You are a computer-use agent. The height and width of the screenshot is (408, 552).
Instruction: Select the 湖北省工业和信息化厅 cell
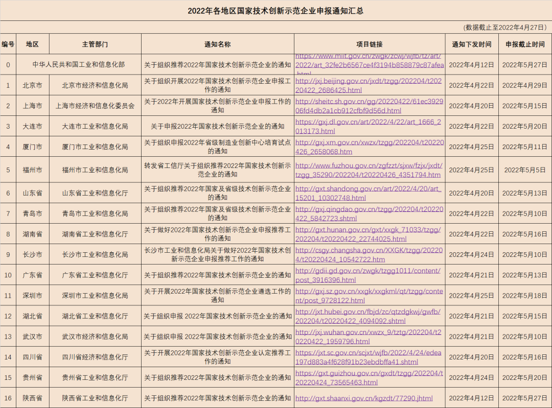coord(95,316)
